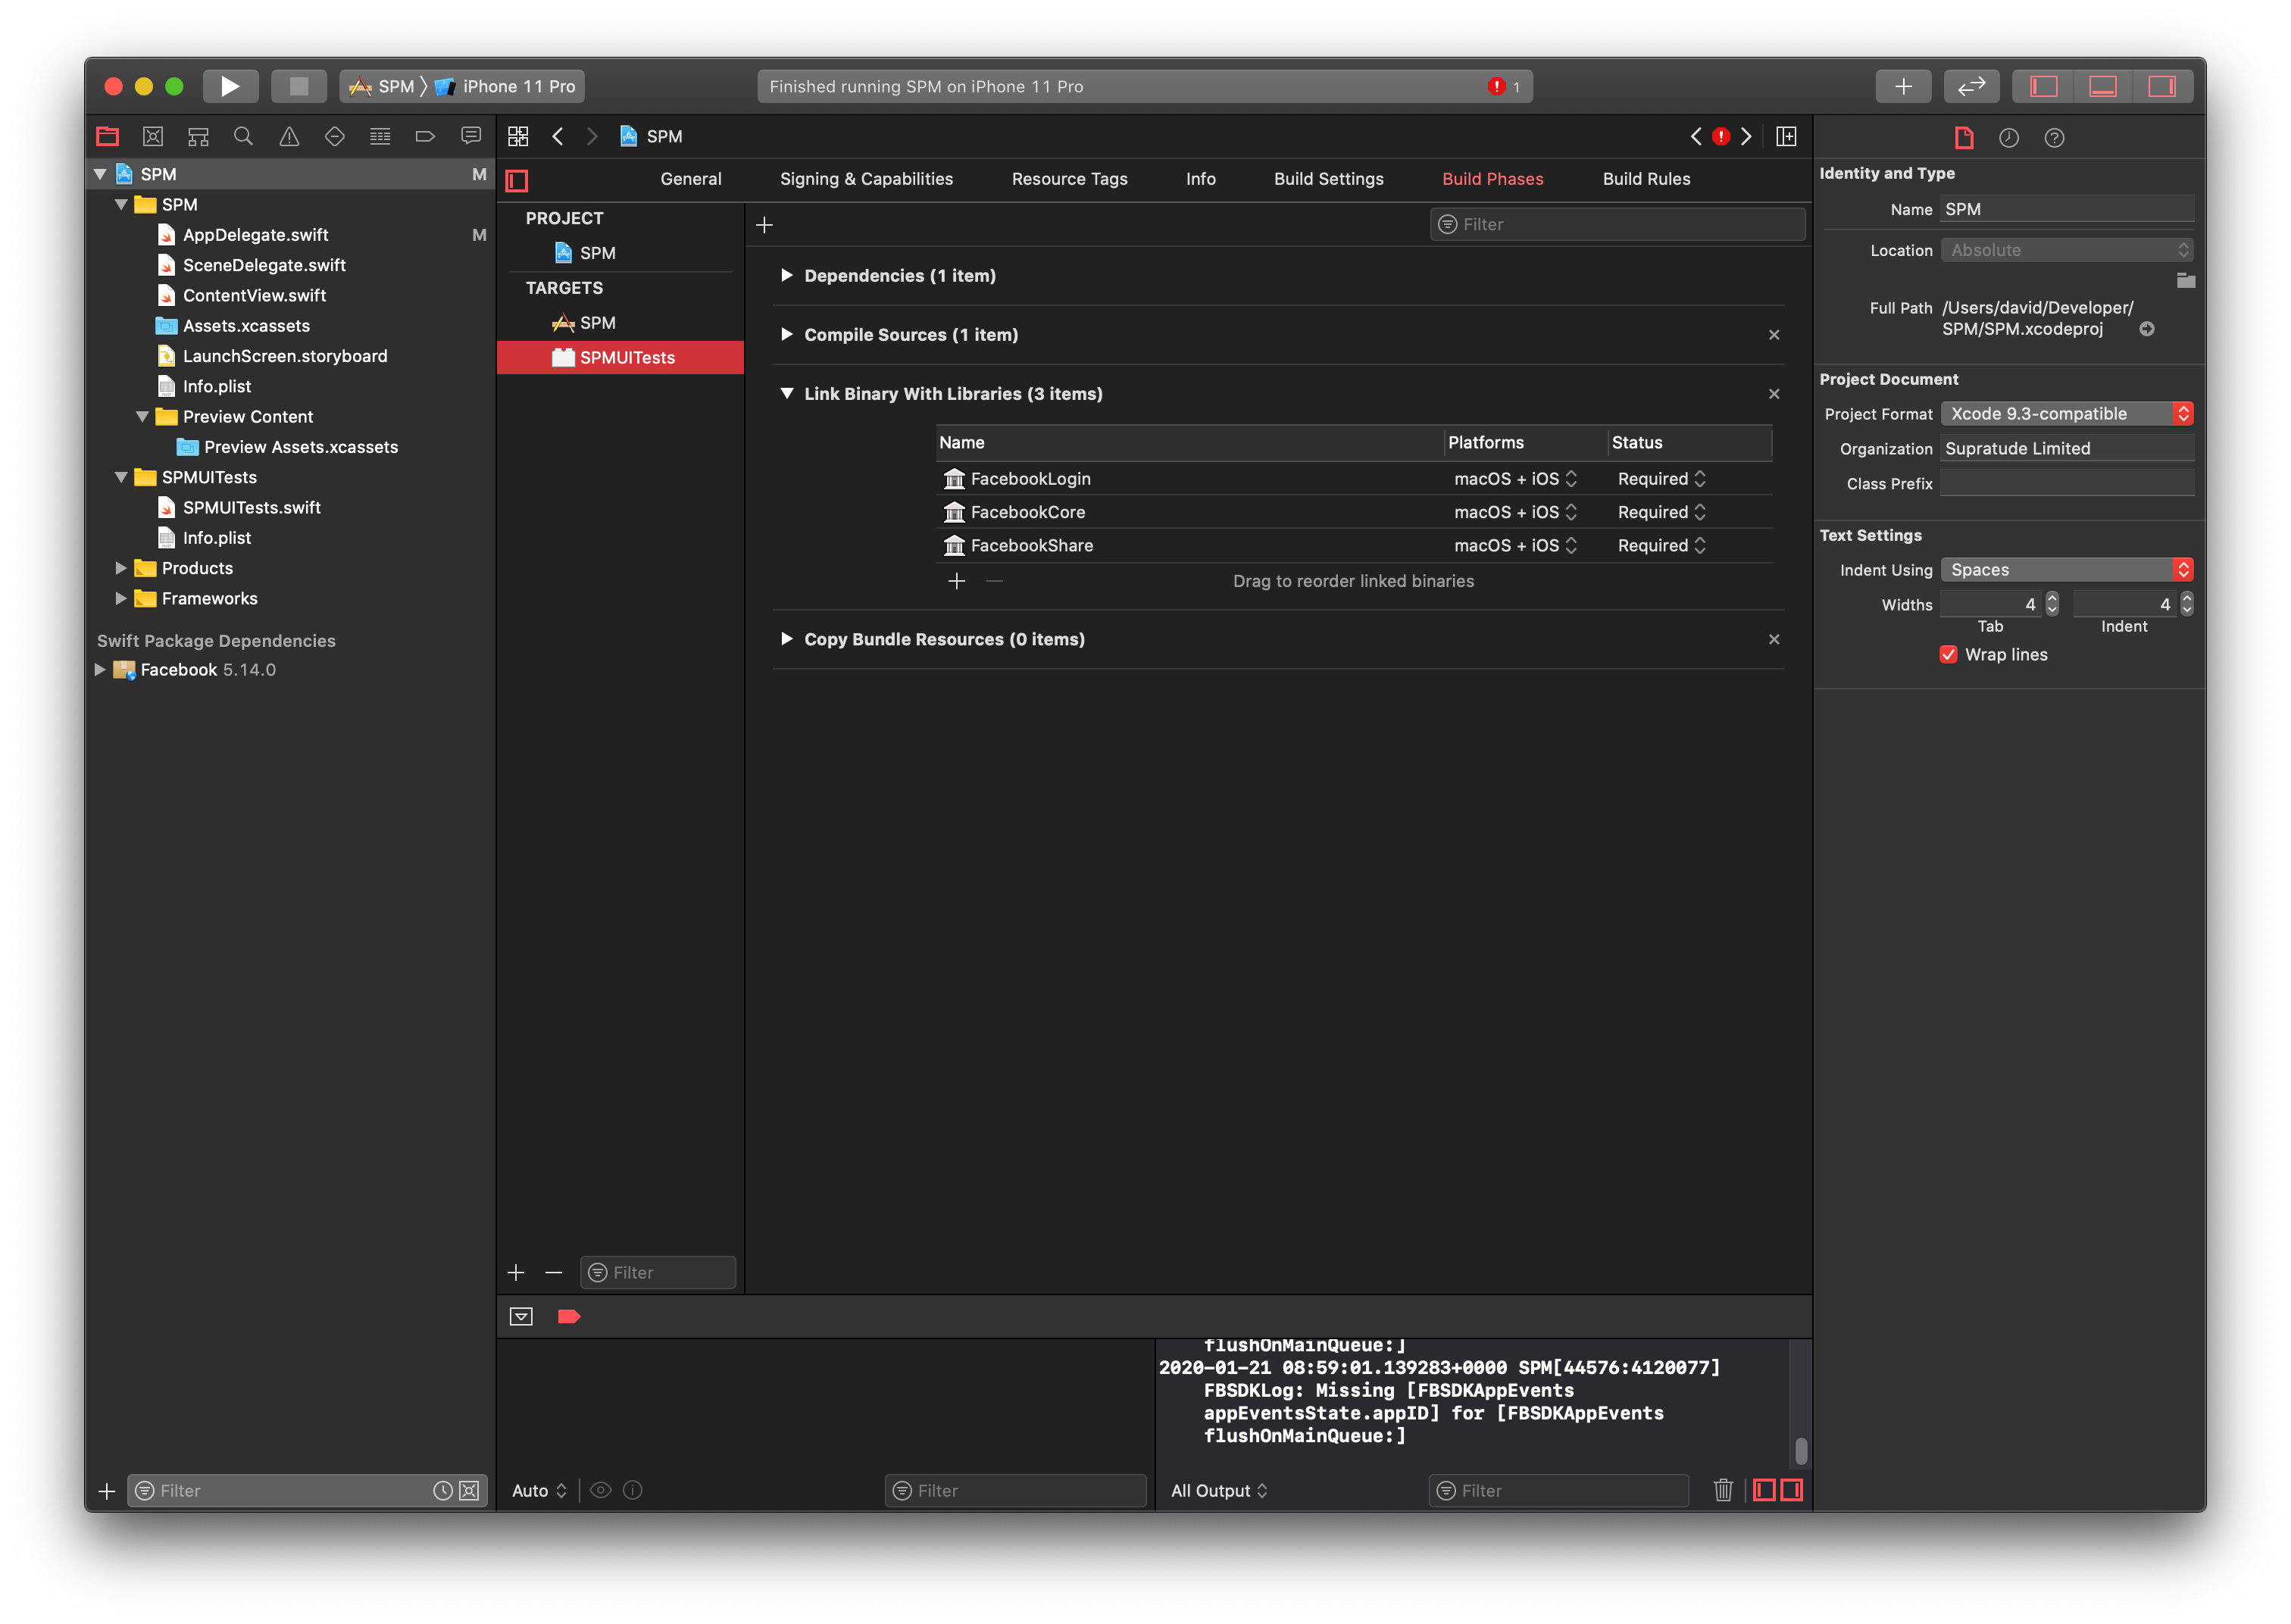Expand the Compile Sources phase
The height and width of the screenshot is (1624, 2291).
[x=786, y=334]
